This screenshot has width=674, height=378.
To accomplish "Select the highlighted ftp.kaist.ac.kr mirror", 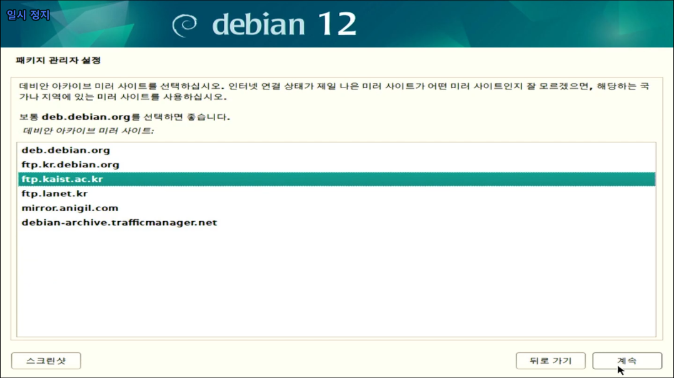I will click(x=336, y=179).
